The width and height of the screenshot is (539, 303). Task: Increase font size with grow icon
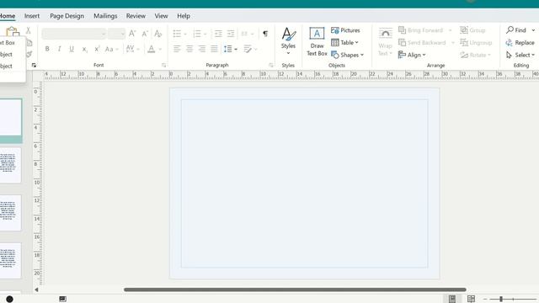point(132,34)
